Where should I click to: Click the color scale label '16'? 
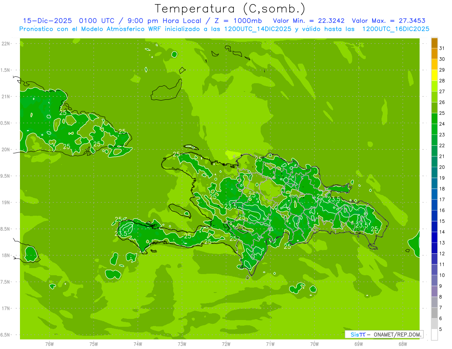pos(442,210)
